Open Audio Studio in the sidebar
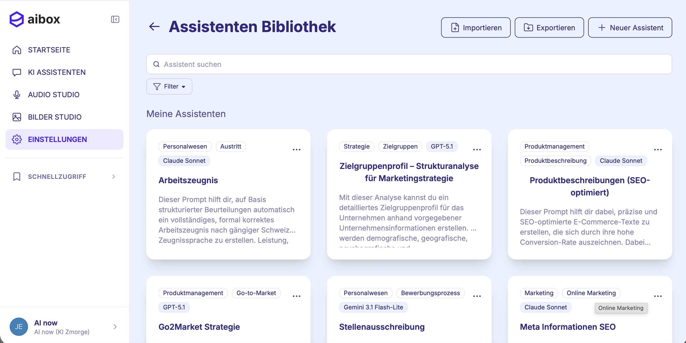This screenshot has width=686, height=343. point(64,95)
